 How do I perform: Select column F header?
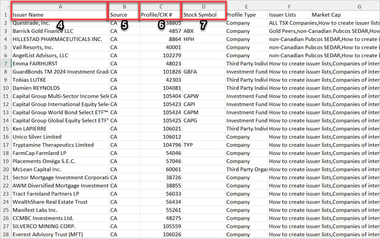click(289, 7)
